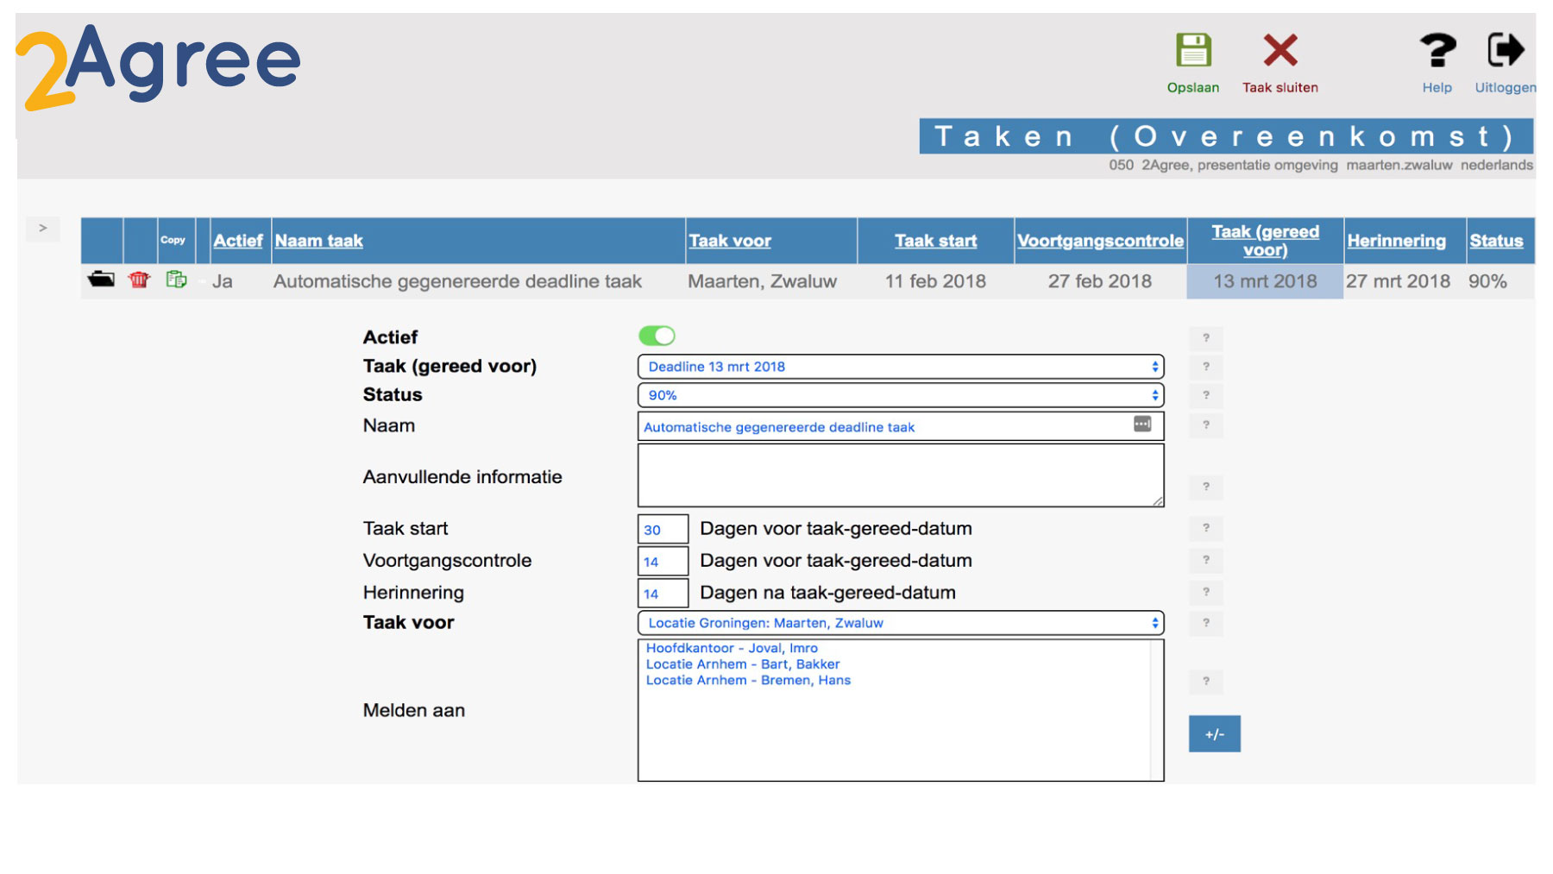Copy the deadline task using the Copy icon
This screenshot has width=1553, height=874.
pos(175,279)
